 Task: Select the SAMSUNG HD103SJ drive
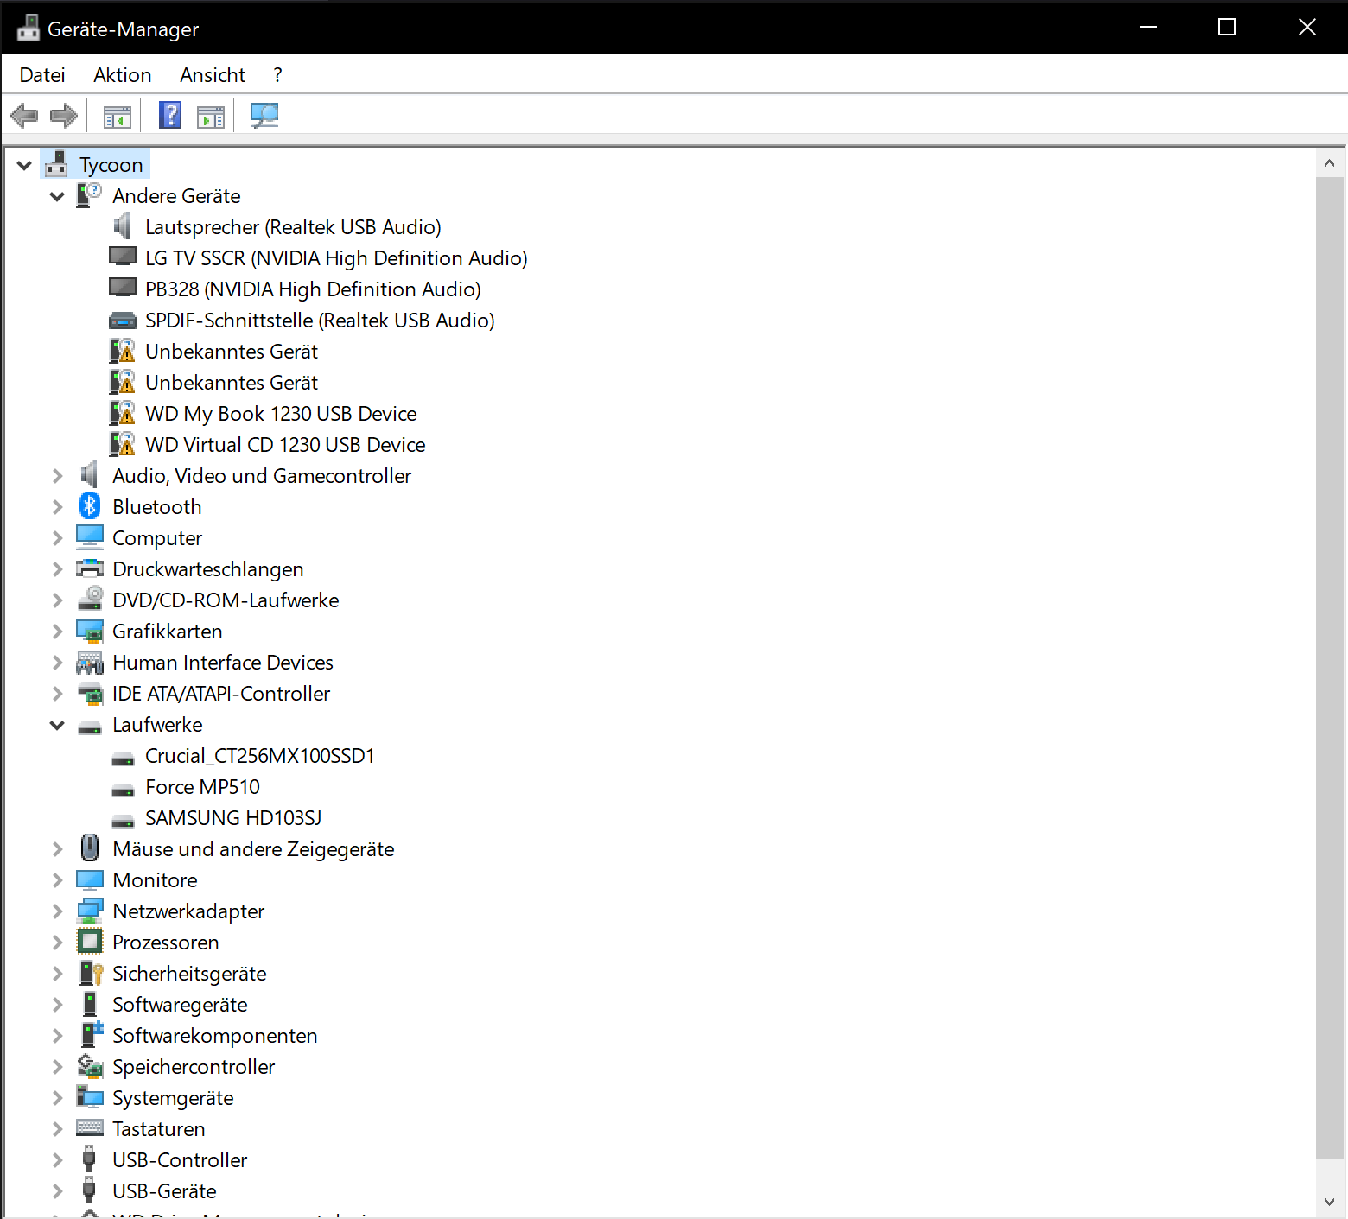pos(233,818)
